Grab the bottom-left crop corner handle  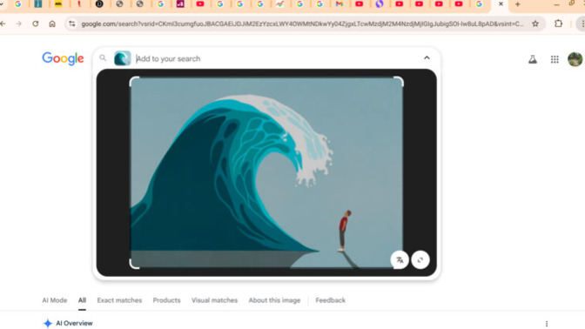(134, 264)
